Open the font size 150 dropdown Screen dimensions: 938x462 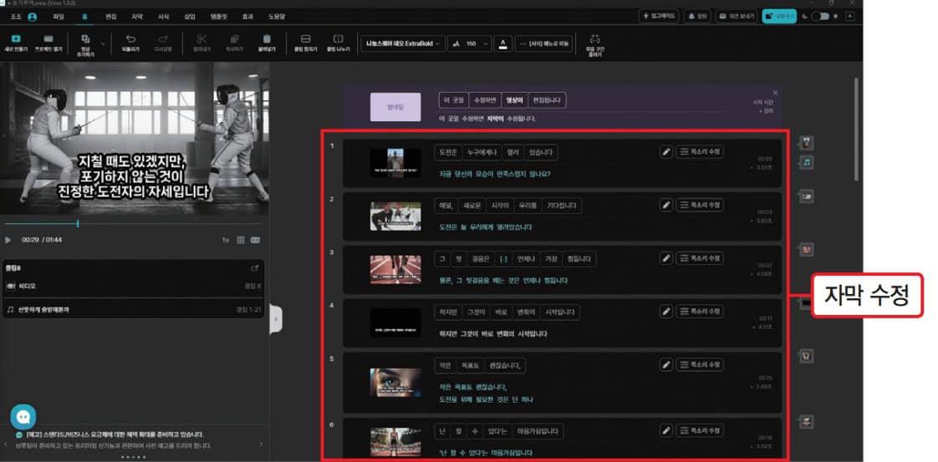pyautogui.click(x=470, y=43)
